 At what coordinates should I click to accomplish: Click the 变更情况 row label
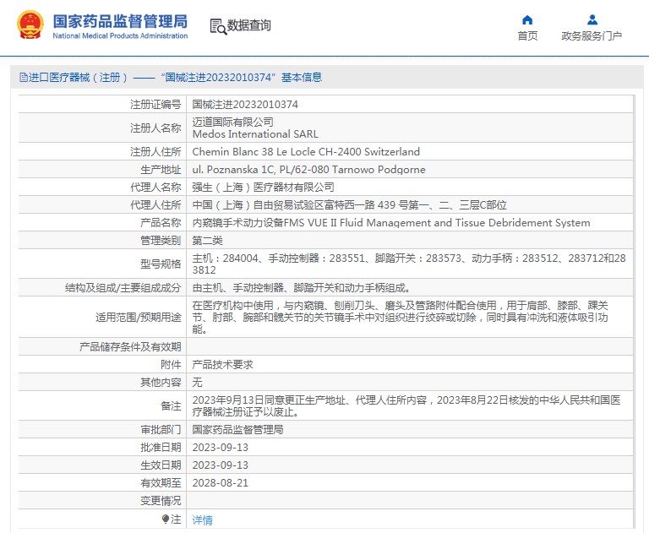(161, 501)
